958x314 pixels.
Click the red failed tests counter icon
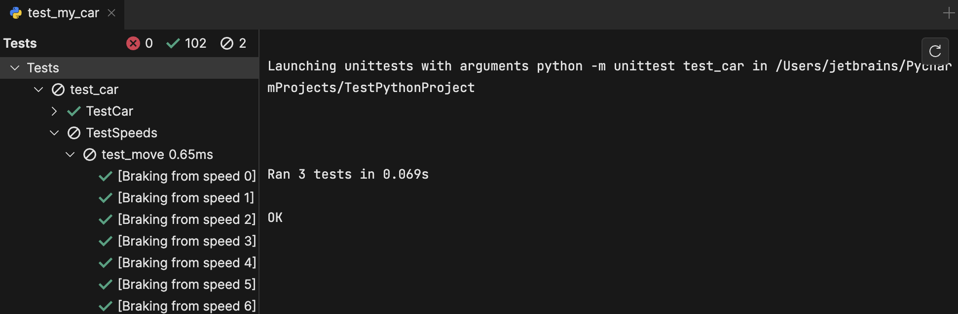pyautogui.click(x=133, y=43)
